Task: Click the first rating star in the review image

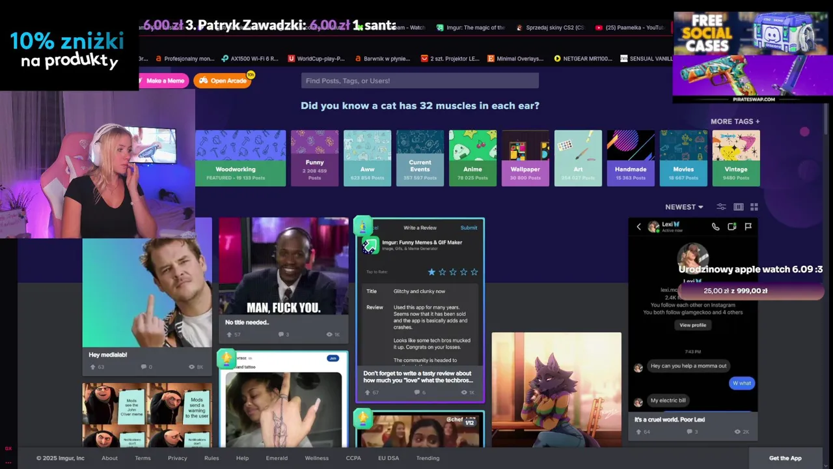Action: [x=431, y=272]
